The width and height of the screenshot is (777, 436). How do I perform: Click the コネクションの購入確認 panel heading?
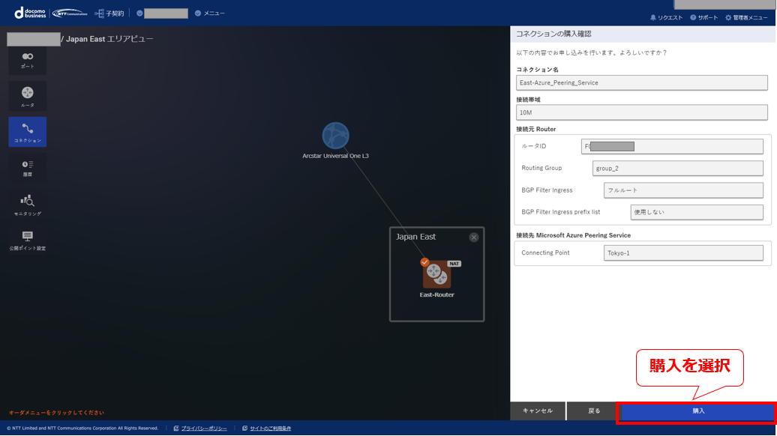coord(553,34)
